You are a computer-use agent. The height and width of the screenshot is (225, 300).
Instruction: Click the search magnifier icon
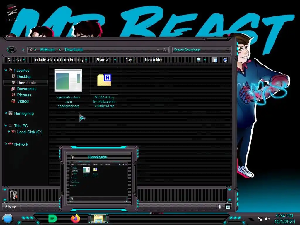click(x=228, y=50)
